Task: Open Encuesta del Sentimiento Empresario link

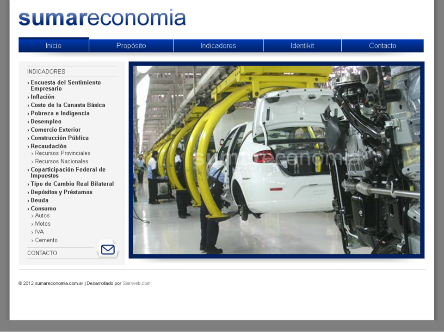Action: click(x=65, y=86)
